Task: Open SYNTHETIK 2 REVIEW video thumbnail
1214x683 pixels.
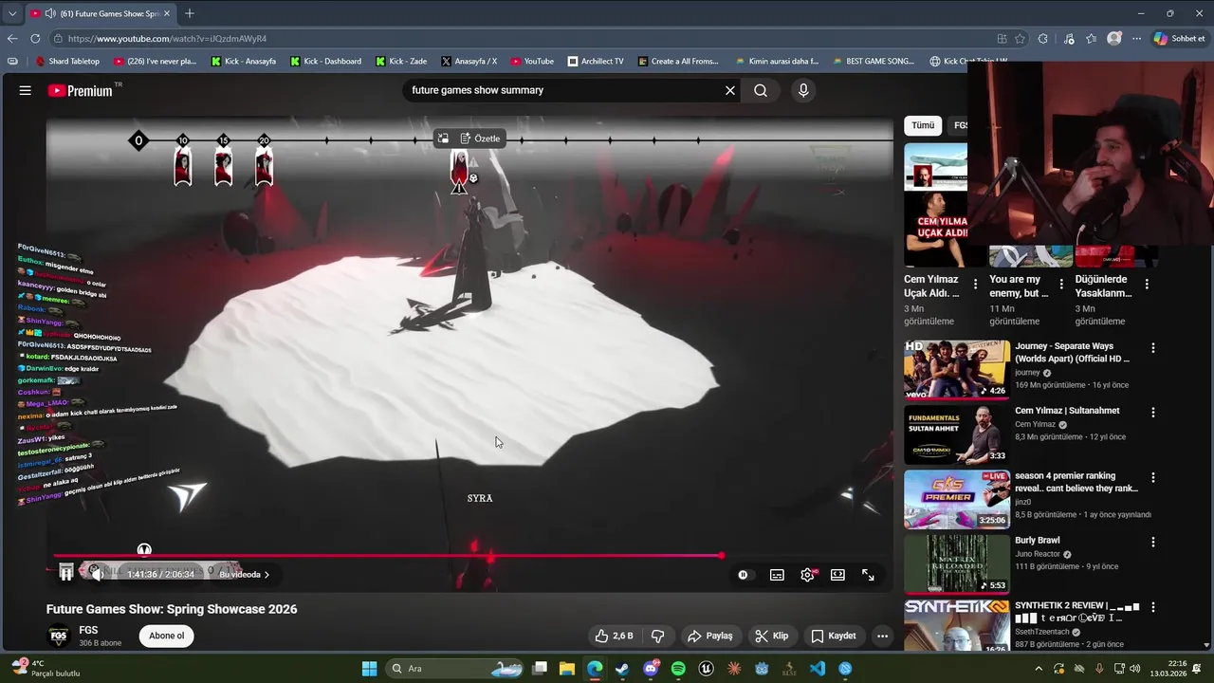Action: 956,626
